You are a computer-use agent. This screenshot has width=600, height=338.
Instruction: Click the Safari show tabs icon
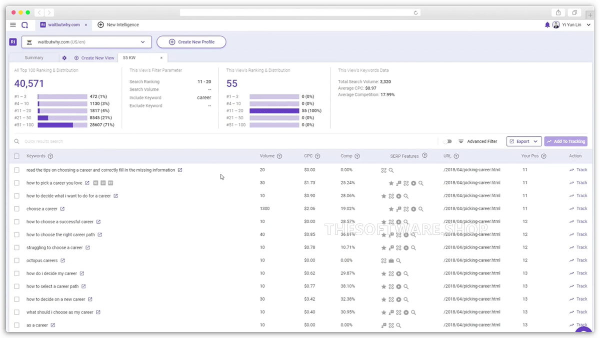575,12
